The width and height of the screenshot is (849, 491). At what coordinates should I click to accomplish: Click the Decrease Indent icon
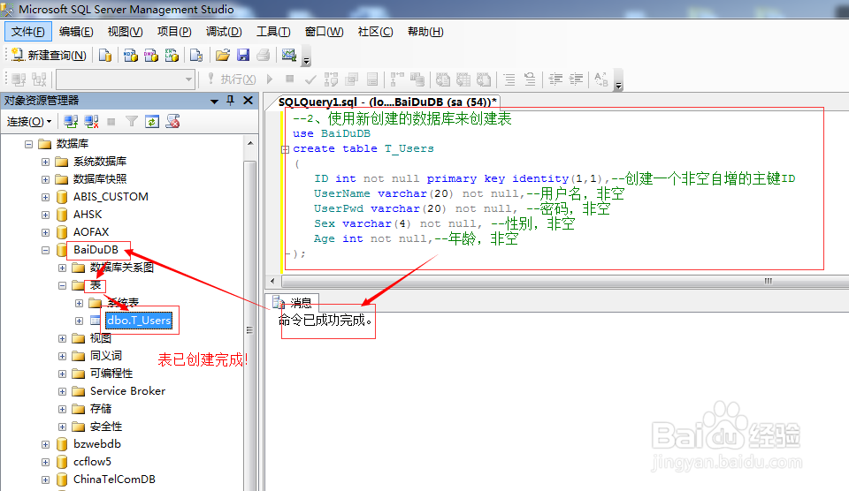[x=555, y=79]
